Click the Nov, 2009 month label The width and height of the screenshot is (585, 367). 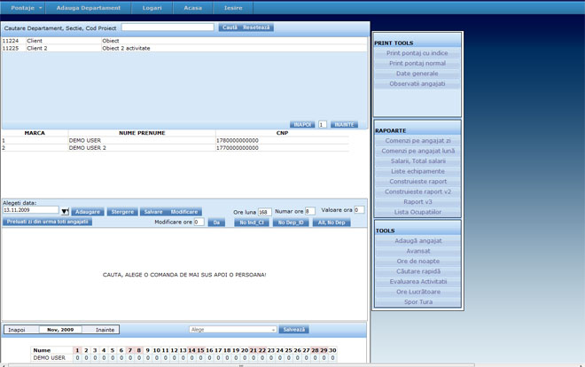pos(60,330)
